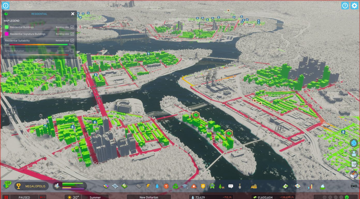Open the Police & Administration badge icon
Screen dimensions: 360x199
[203, 186]
